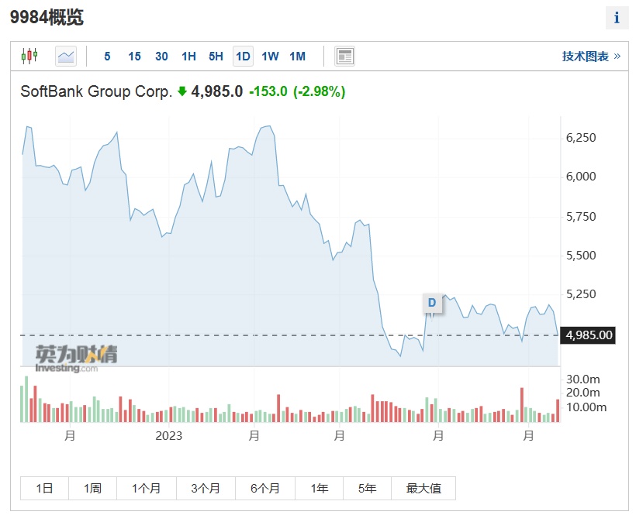Switch to 1H interval
Image resolution: width=636 pixels, height=515 pixels.
[x=188, y=57]
